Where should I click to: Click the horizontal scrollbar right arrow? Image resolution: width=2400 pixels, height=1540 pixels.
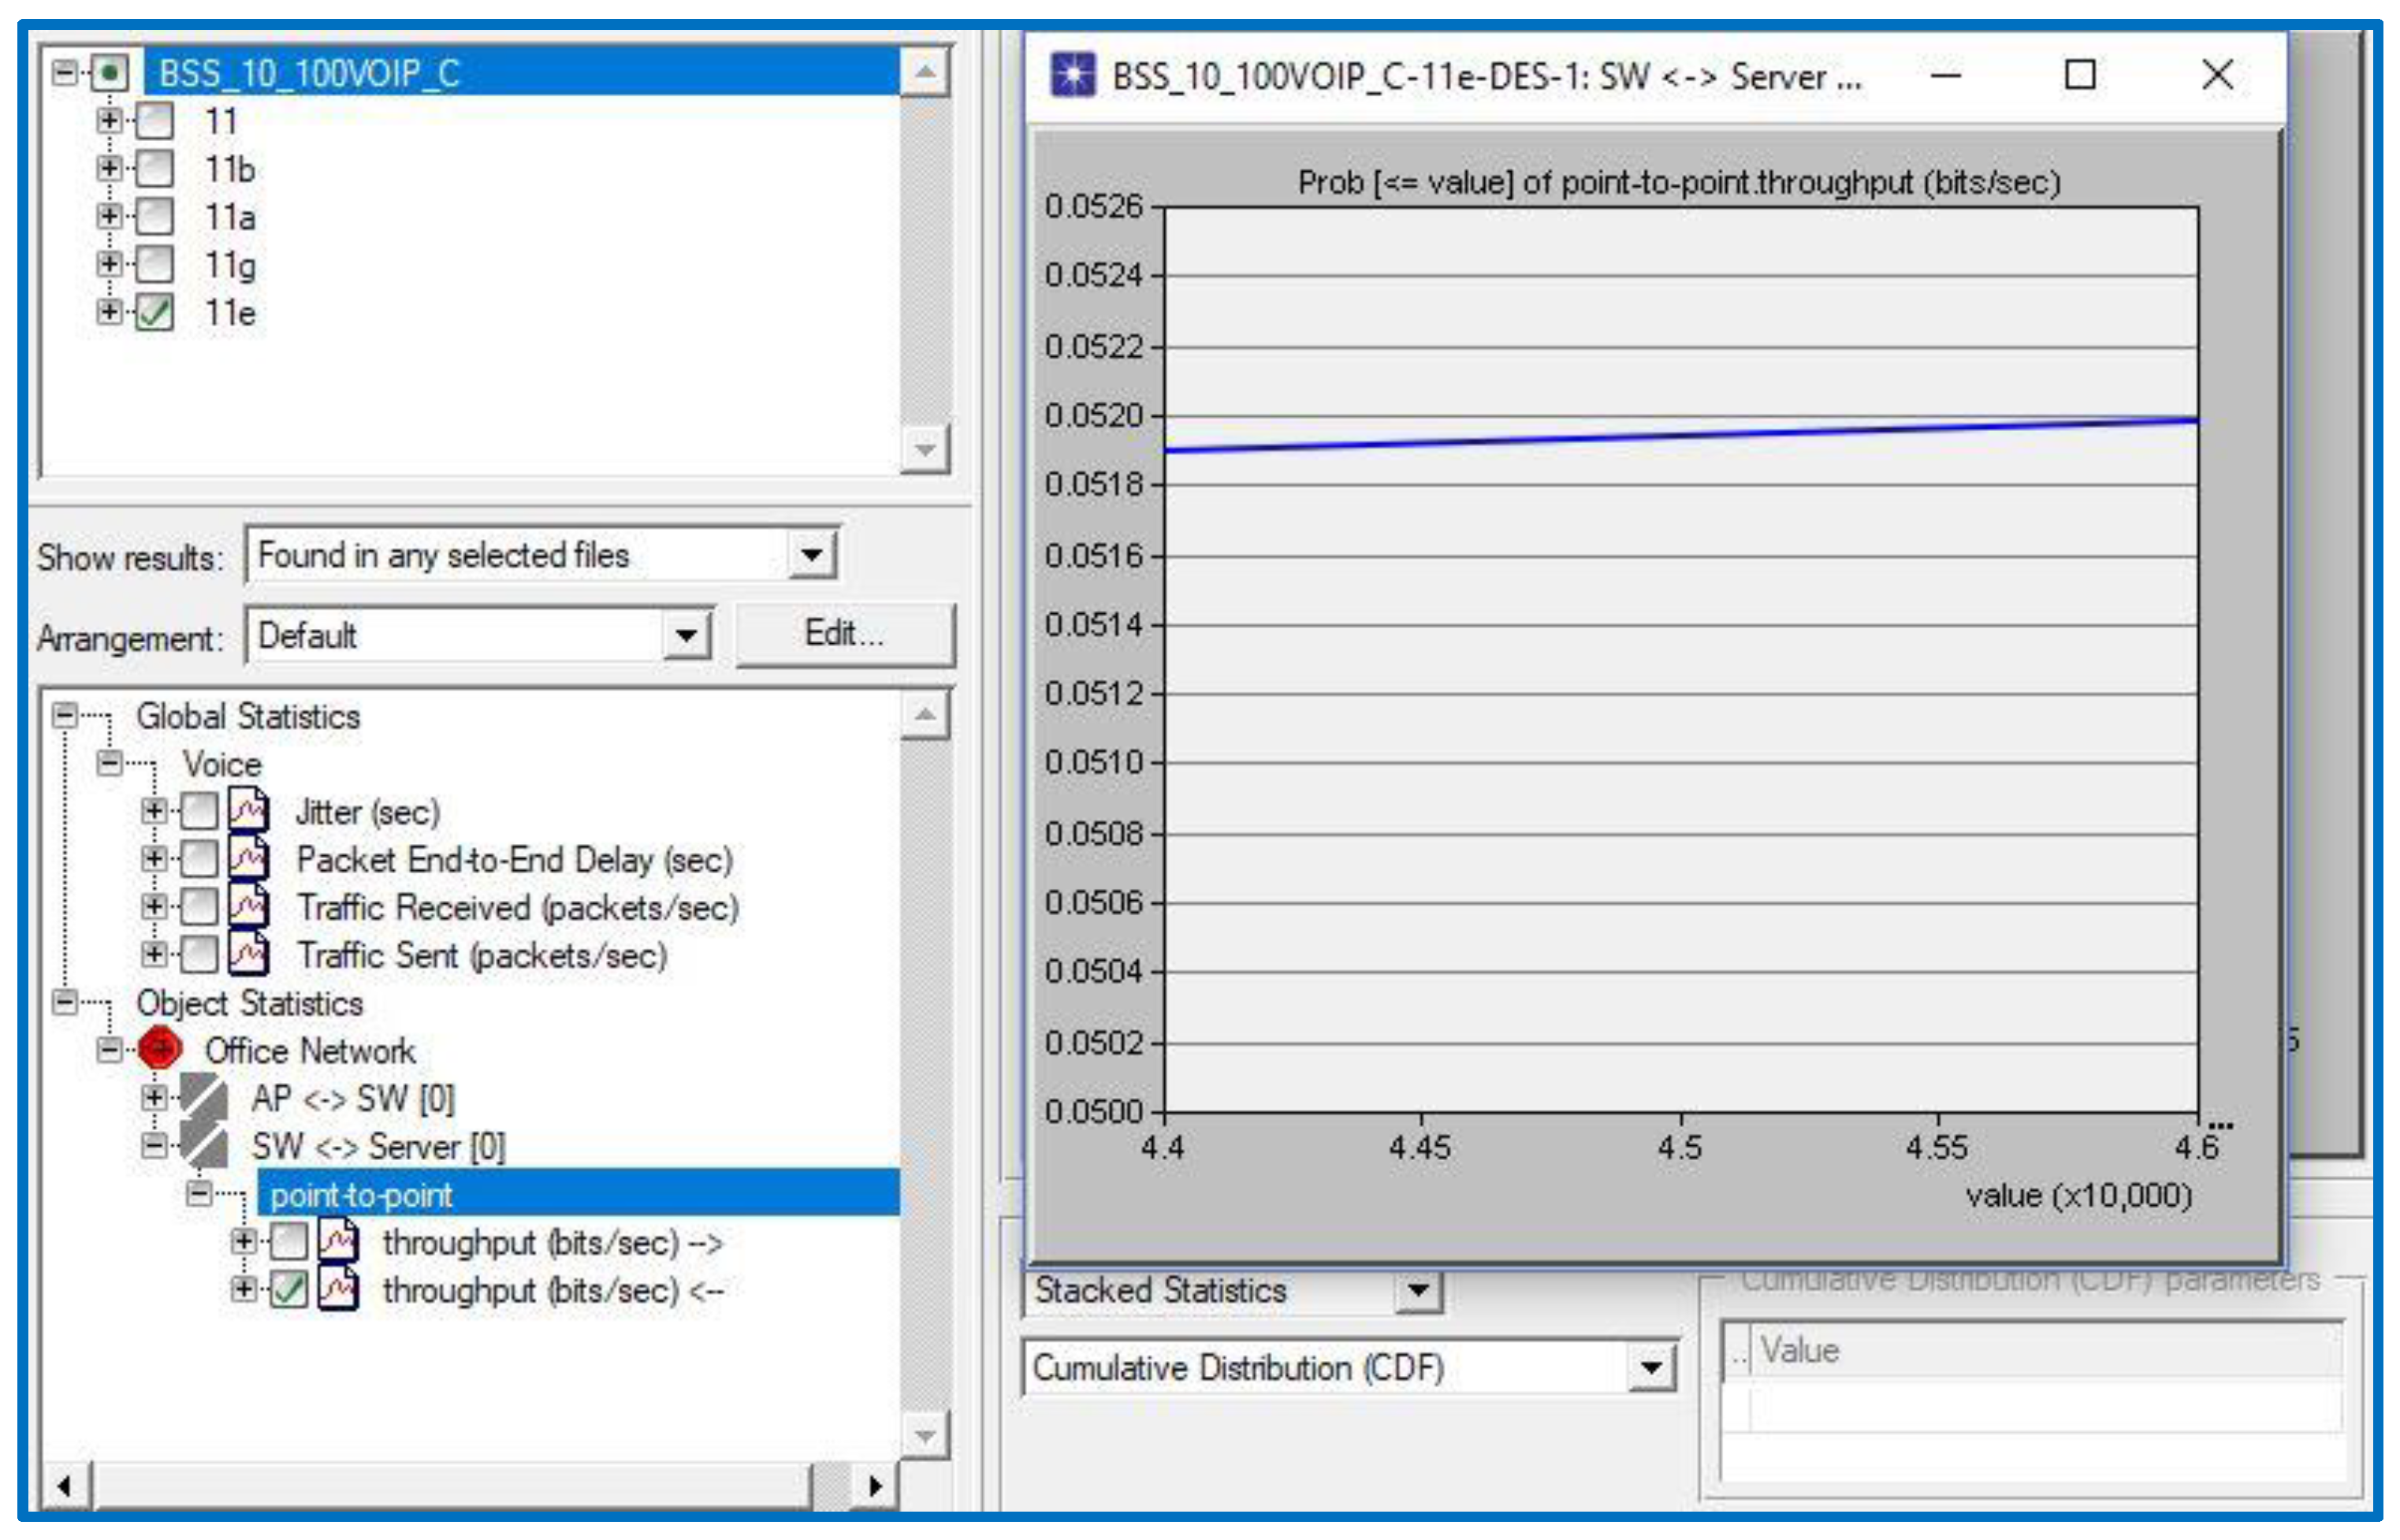(x=876, y=1487)
